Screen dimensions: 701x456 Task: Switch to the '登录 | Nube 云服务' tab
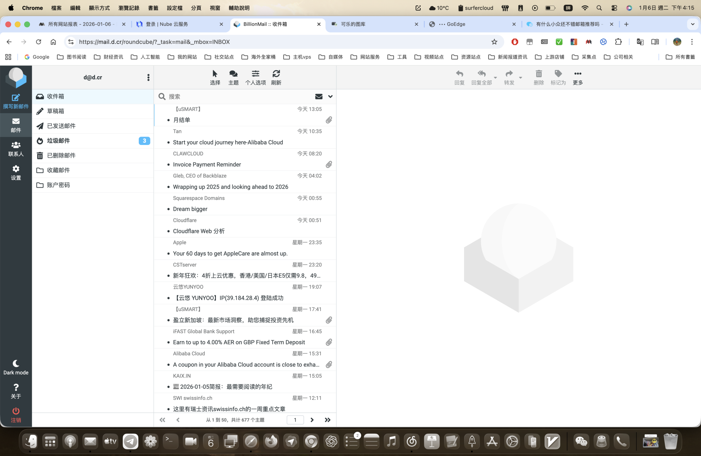(180, 24)
